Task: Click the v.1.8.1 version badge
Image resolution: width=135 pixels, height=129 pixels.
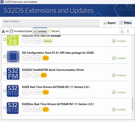Action: tap(26, 58)
